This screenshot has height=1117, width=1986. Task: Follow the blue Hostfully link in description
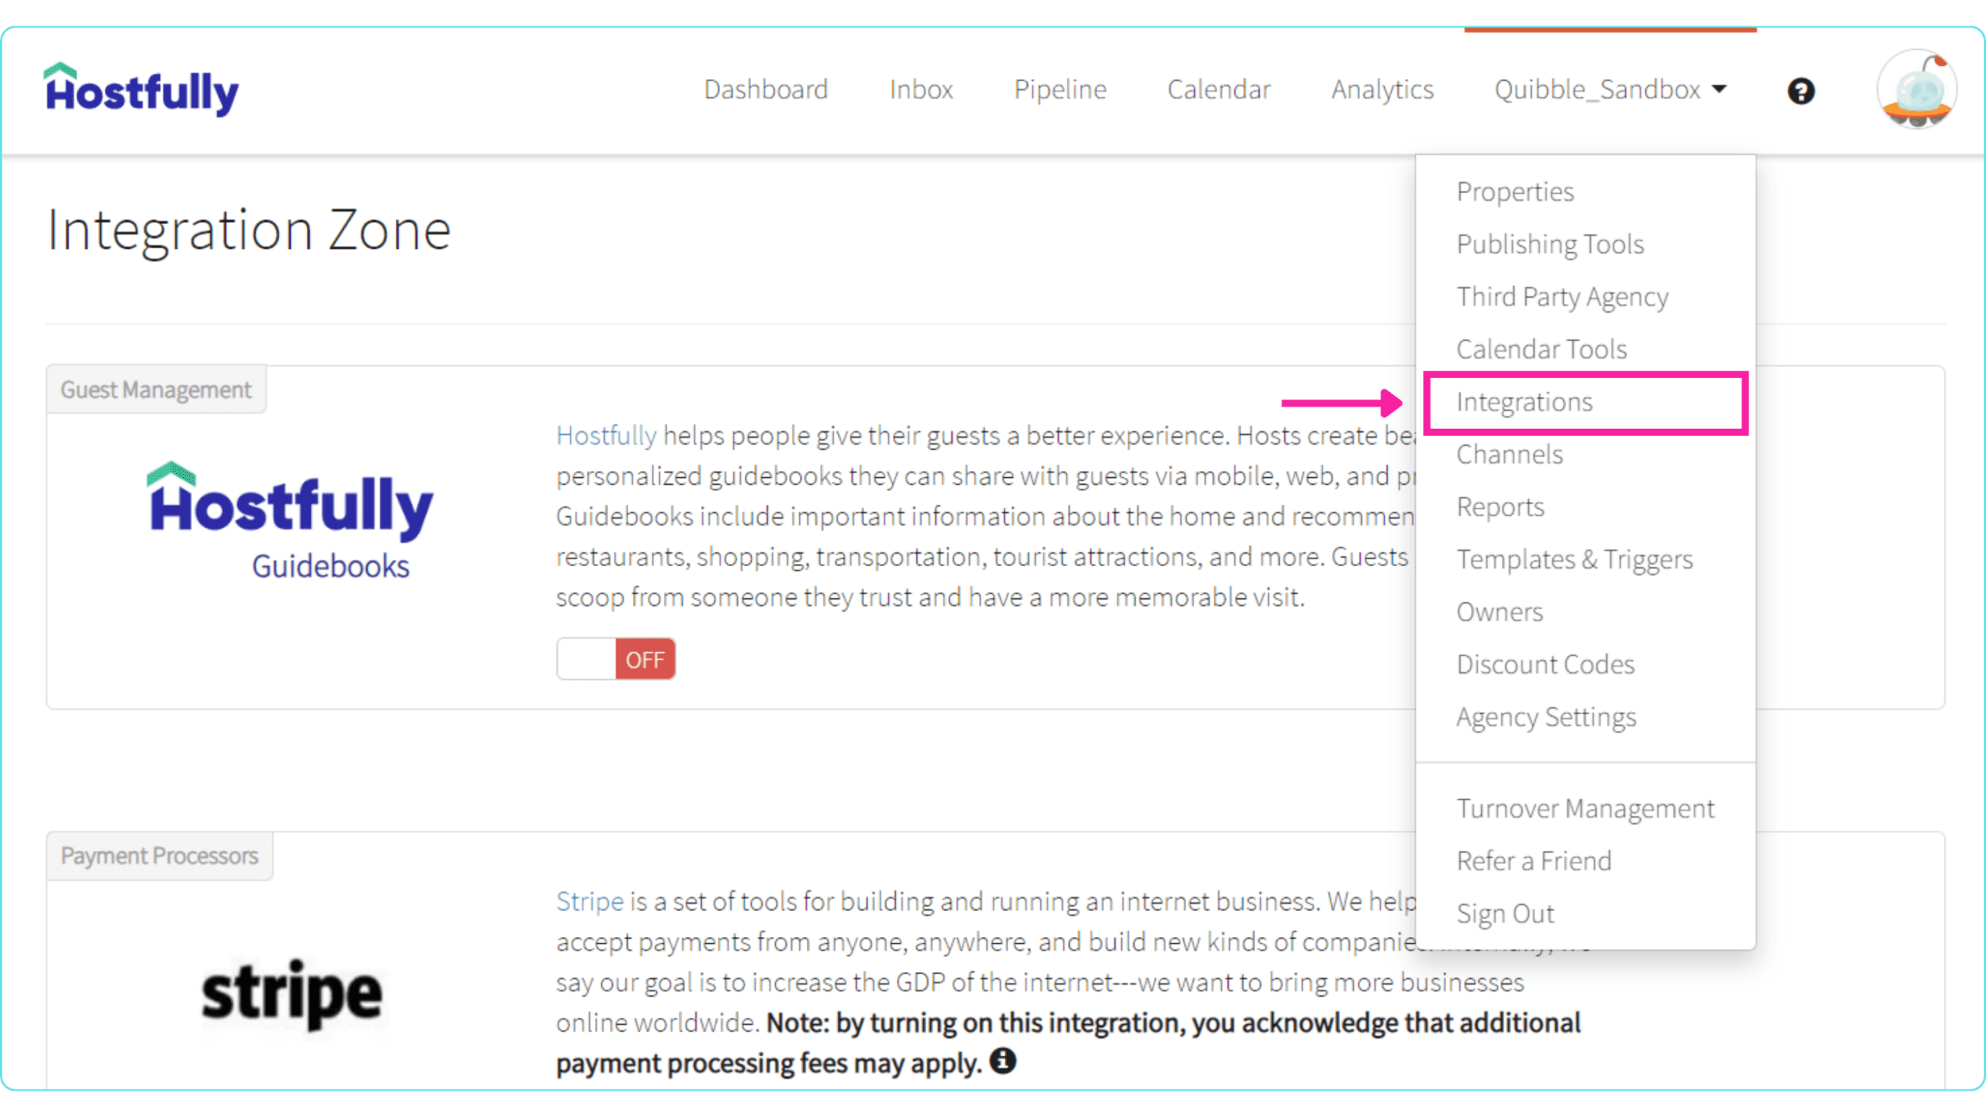point(606,436)
